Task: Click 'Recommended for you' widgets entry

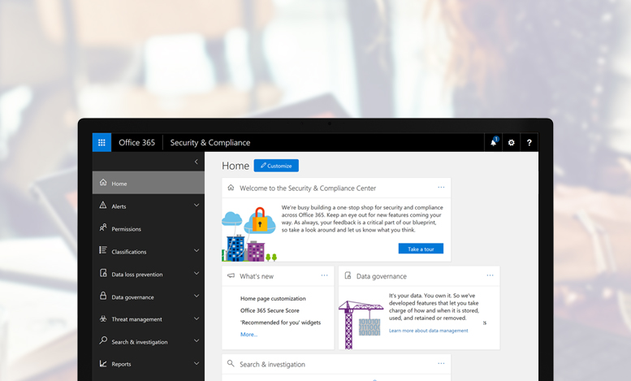Action: pyautogui.click(x=280, y=323)
